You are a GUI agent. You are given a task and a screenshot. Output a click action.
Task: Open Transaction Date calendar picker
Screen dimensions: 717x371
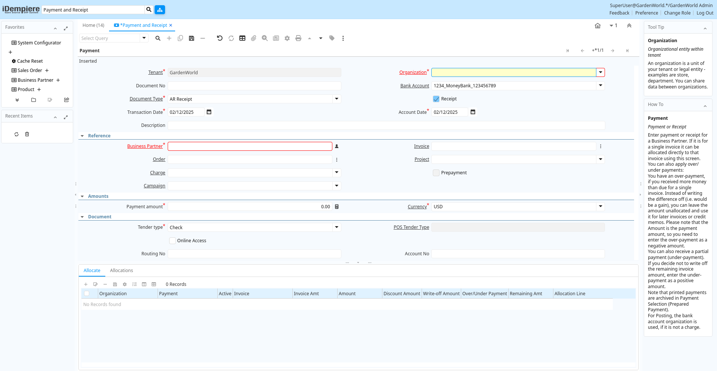(209, 112)
